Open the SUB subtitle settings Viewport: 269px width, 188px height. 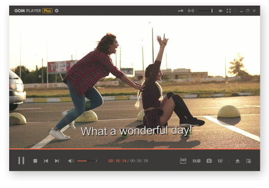[197, 161]
